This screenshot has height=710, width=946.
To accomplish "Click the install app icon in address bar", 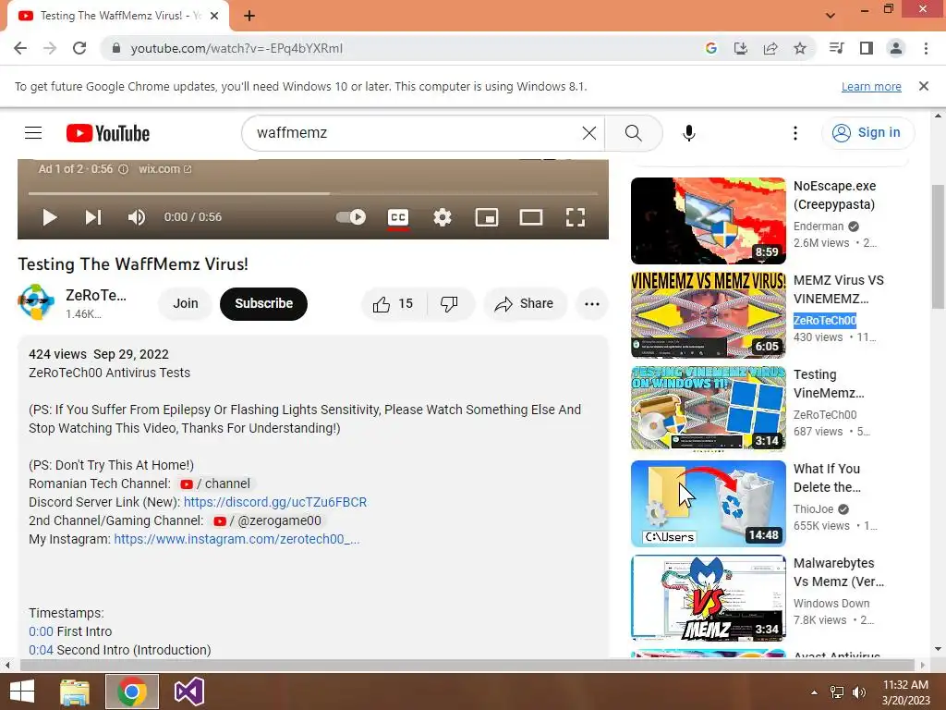I will tap(740, 48).
